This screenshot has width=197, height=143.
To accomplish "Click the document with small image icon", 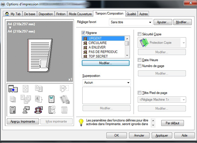I will pyautogui.click(x=13, y=110).
